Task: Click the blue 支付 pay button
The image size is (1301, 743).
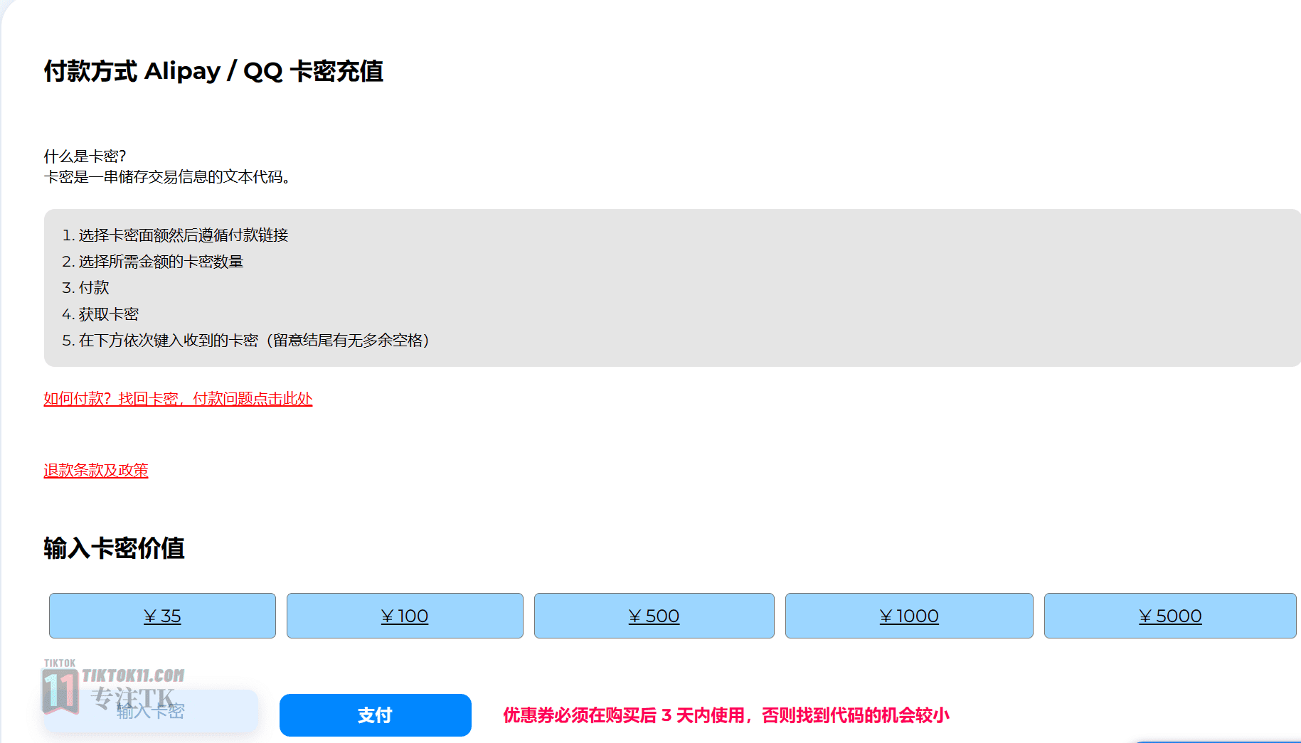Action: (x=375, y=715)
